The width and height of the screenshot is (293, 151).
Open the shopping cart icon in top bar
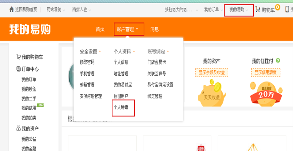tap(258, 9)
